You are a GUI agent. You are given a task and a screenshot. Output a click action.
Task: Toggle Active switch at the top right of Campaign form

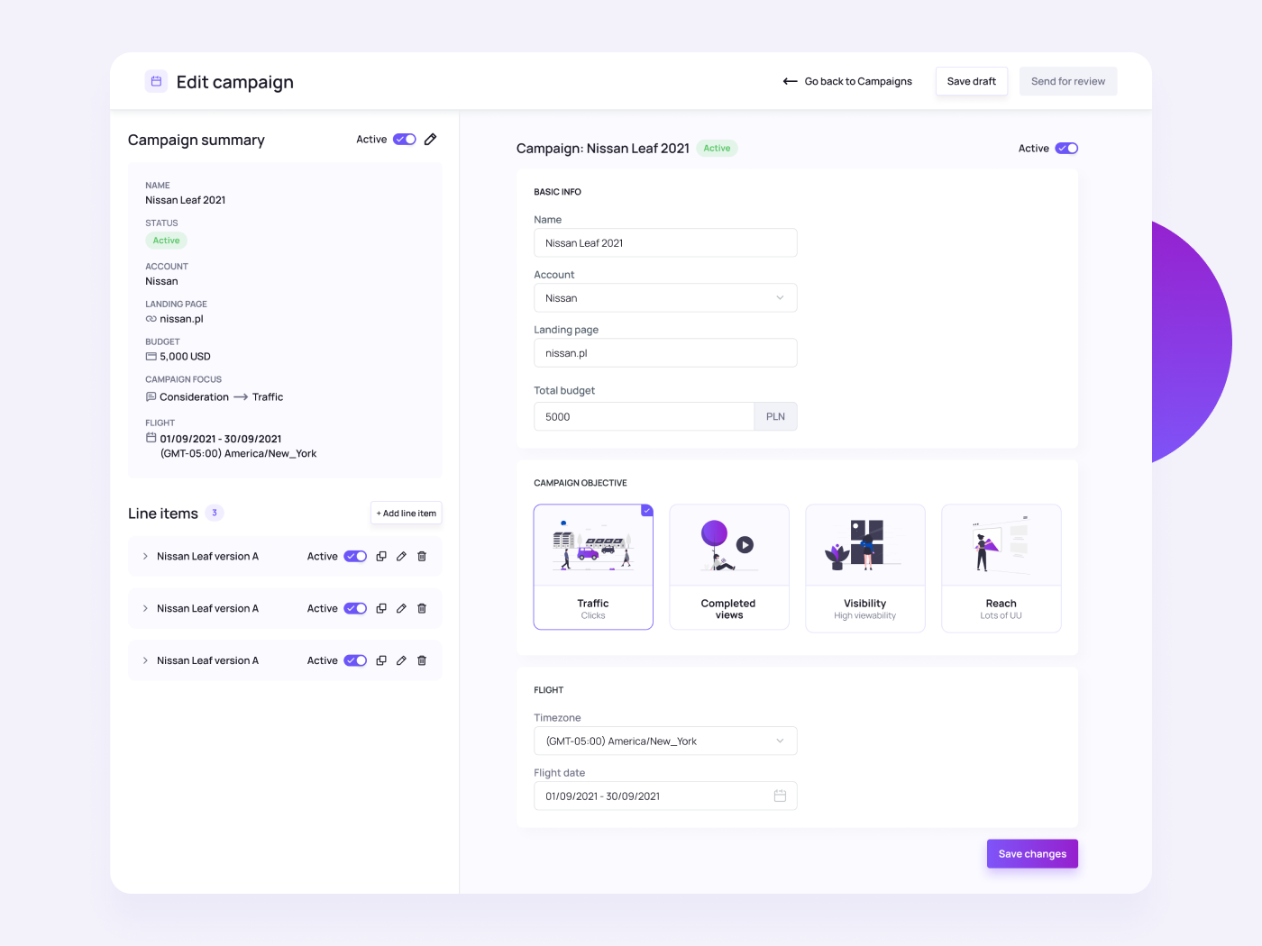(1065, 148)
